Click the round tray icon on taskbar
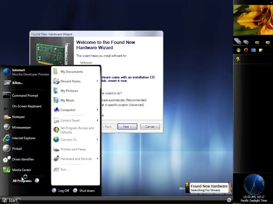The height and width of the screenshot is (204, 273). coord(229,200)
